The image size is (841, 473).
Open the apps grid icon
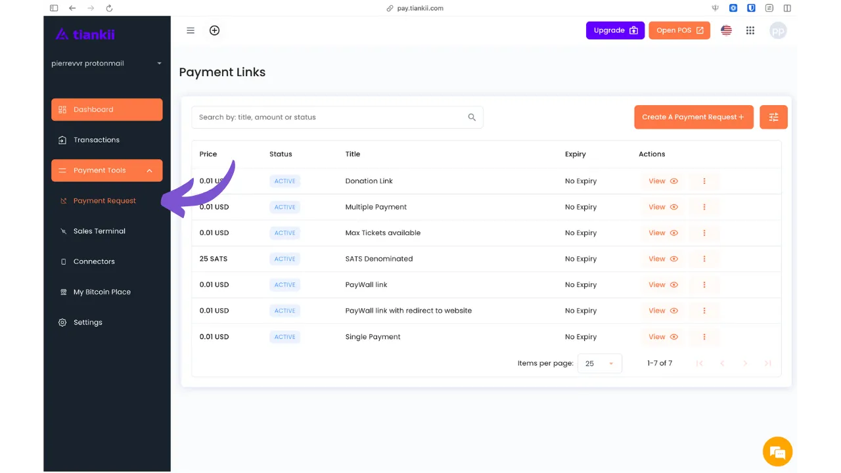[750, 30]
